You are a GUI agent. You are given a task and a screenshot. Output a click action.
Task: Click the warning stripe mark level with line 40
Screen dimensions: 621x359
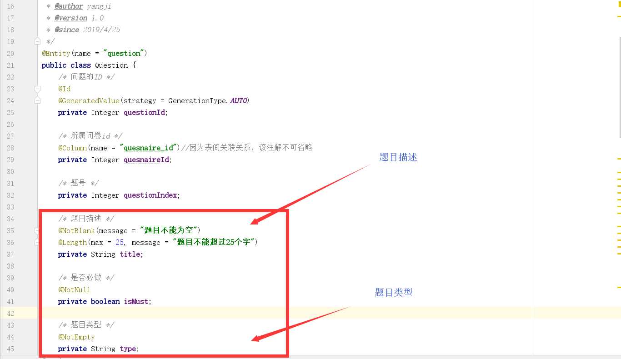tap(619, 287)
